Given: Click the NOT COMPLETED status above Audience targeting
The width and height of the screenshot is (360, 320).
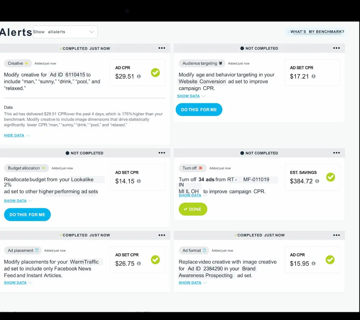Looking at the screenshot, I should pyautogui.click(x=259, y=48).
